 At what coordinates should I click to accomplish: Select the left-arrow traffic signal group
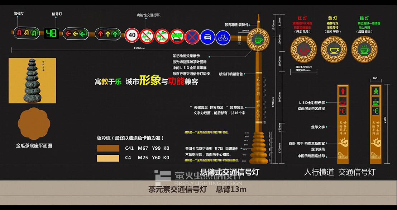pos(76,34)
